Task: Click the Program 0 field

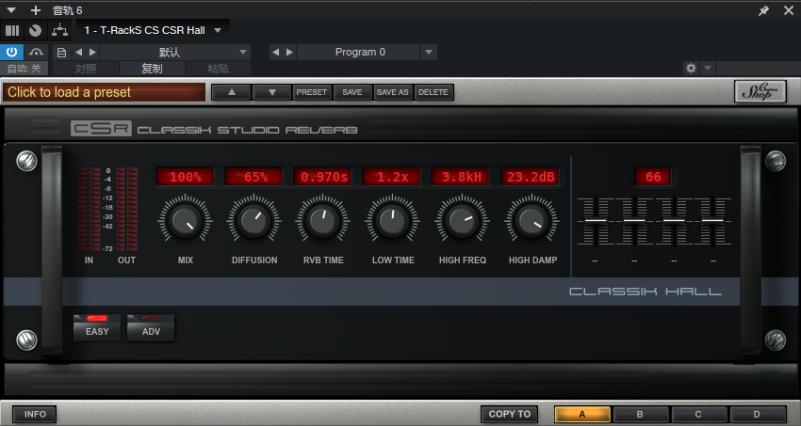Action: pyautogui.click(x=360, y=52)
